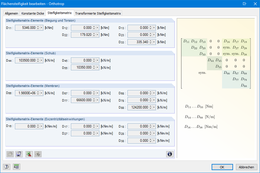Increase D11 with spinner up arrow
The width and height of the screenshot is (260, 173).
tap(38, 27)
